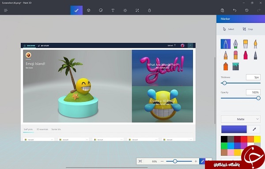Pick the Eyedropper tool

(x=254, y=129)
